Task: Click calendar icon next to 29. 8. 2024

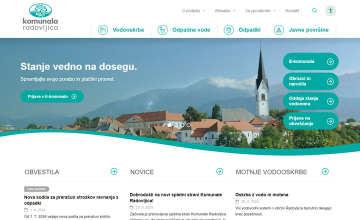Action: coord(131,207)
